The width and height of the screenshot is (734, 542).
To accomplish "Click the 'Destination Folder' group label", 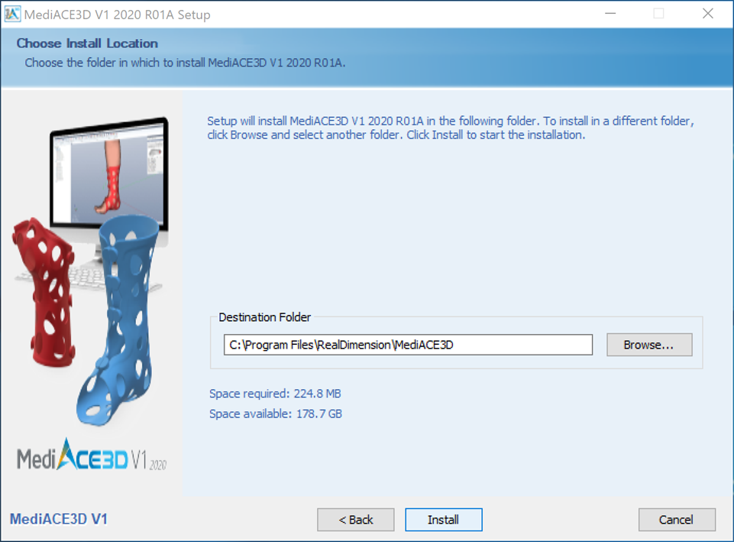I will coord(264,317).
